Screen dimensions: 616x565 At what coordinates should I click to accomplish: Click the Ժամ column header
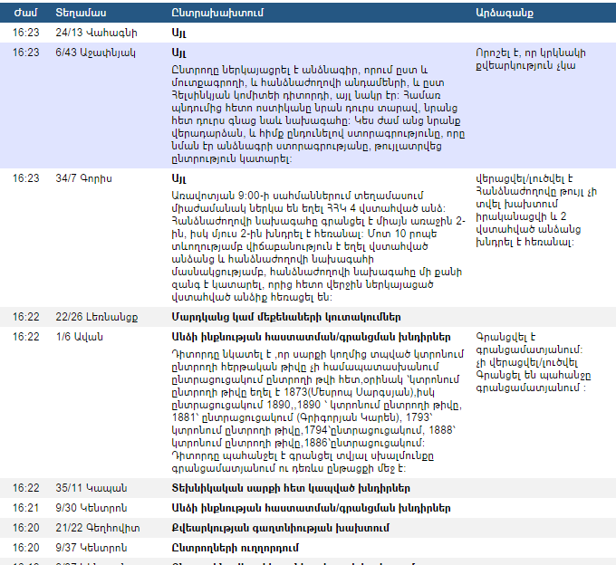25,12
